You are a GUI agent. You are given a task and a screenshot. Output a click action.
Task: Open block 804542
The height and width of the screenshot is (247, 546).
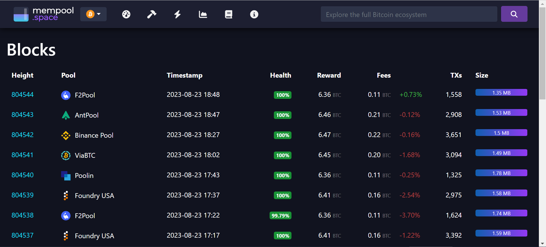tap(22, 135)
